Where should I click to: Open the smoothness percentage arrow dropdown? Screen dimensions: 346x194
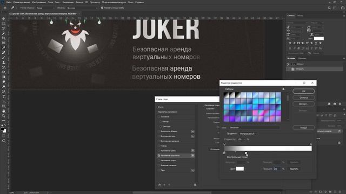point(245,139)
